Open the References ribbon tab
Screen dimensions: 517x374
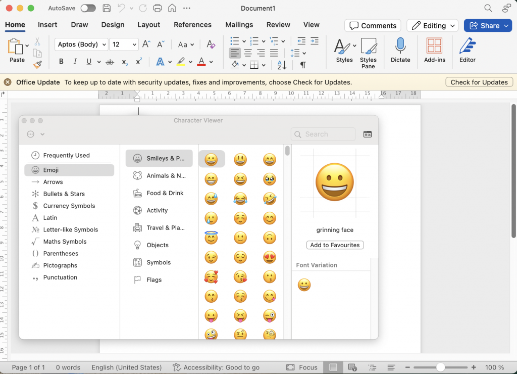(x=192, y=25)
